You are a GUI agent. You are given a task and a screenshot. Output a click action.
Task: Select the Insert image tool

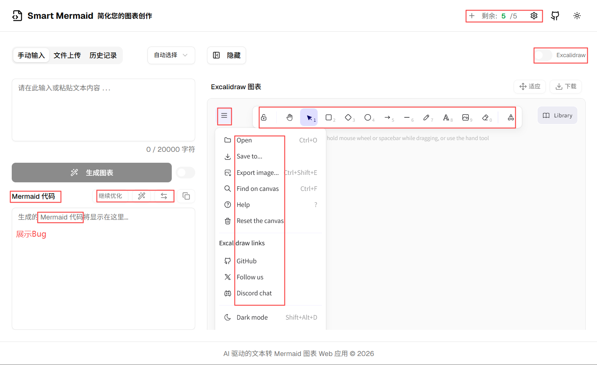466,117
